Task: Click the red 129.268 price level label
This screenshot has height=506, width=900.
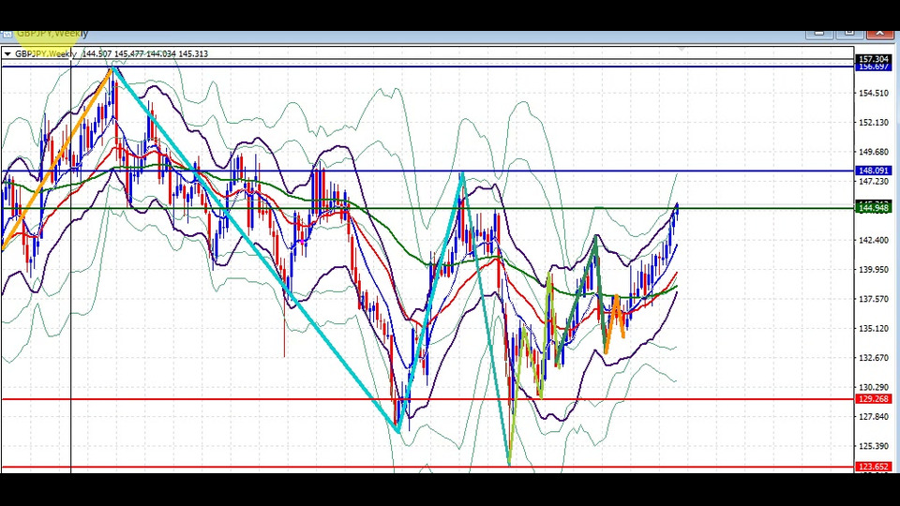Action: (x=874, y=399)
